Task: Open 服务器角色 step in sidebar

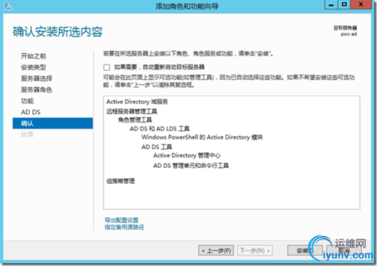Action: pyautogui.click(x=37, y=90)
